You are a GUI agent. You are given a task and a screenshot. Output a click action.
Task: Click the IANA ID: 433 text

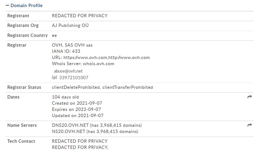click(x=66, y=51)
